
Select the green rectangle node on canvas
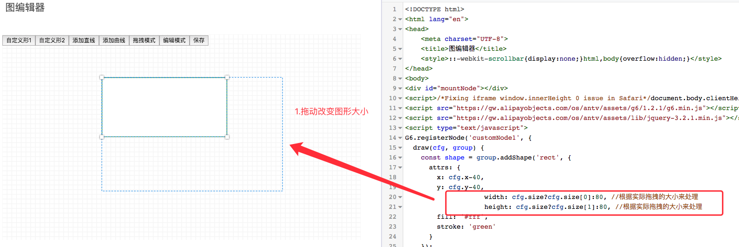point(164,107)
